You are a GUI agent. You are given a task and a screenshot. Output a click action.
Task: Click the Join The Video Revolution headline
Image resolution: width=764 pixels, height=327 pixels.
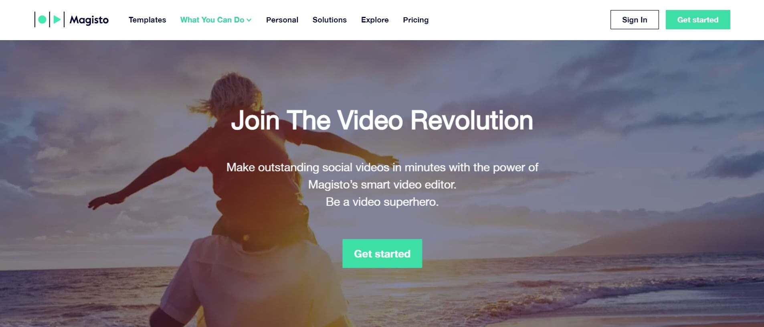coord(382,120)
